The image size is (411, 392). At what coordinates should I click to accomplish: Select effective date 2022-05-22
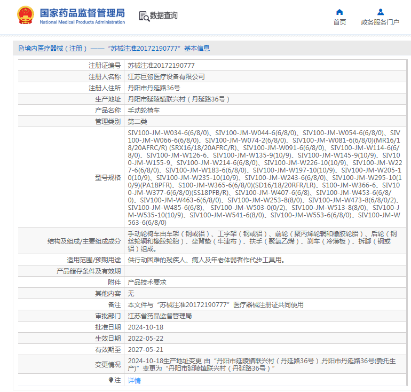pos(146,339)
